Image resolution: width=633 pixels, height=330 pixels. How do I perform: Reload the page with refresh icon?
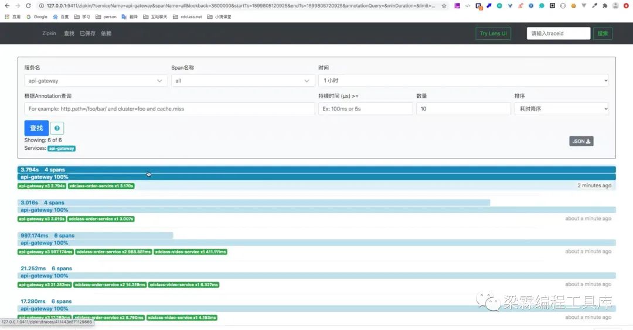(28, 6)
